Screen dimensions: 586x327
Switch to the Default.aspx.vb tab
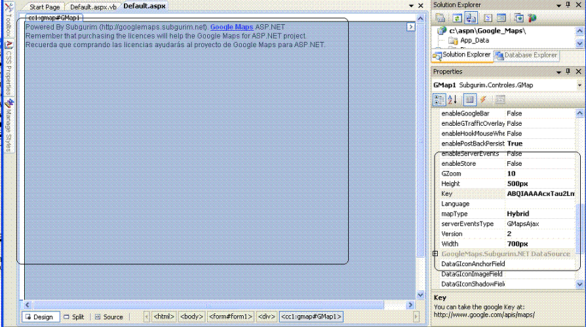(93, 7)
